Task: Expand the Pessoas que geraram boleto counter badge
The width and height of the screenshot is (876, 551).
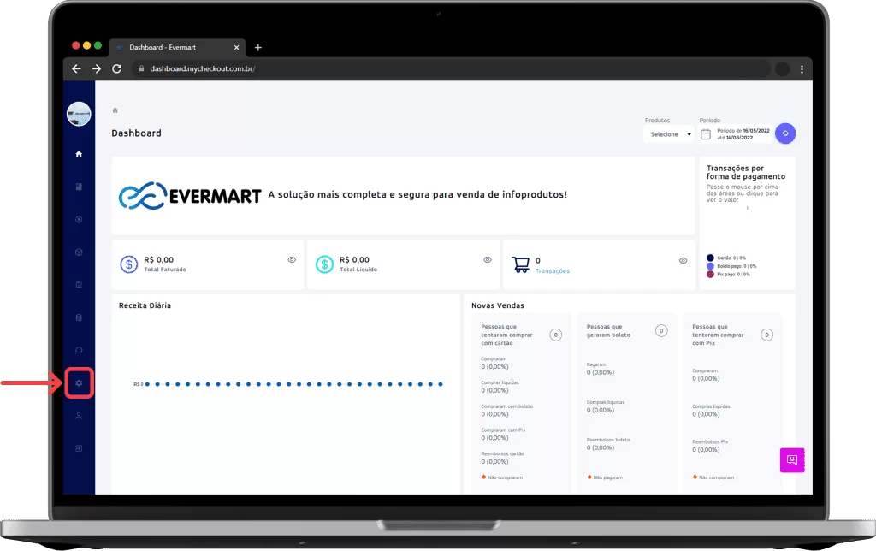Action: click(660, 329)
